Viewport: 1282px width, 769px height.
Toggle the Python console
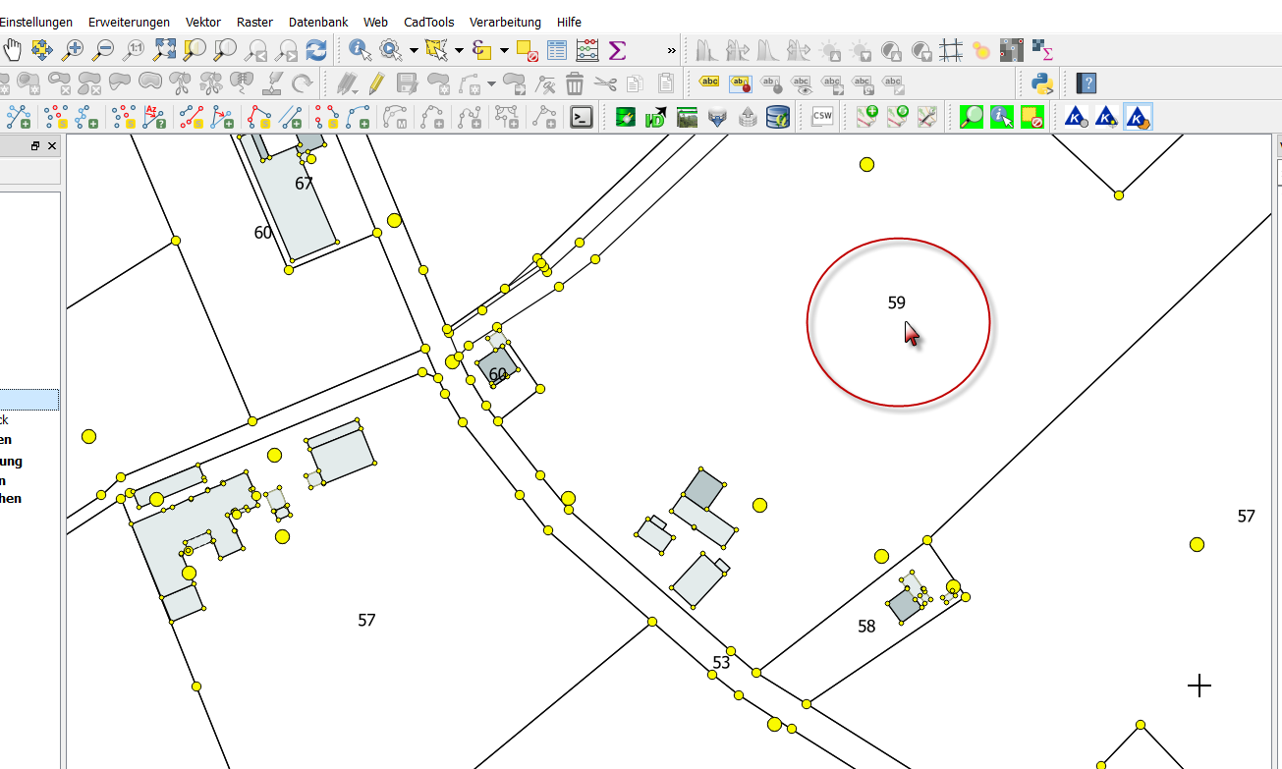pyautogui.click(x=1043, y=82)
